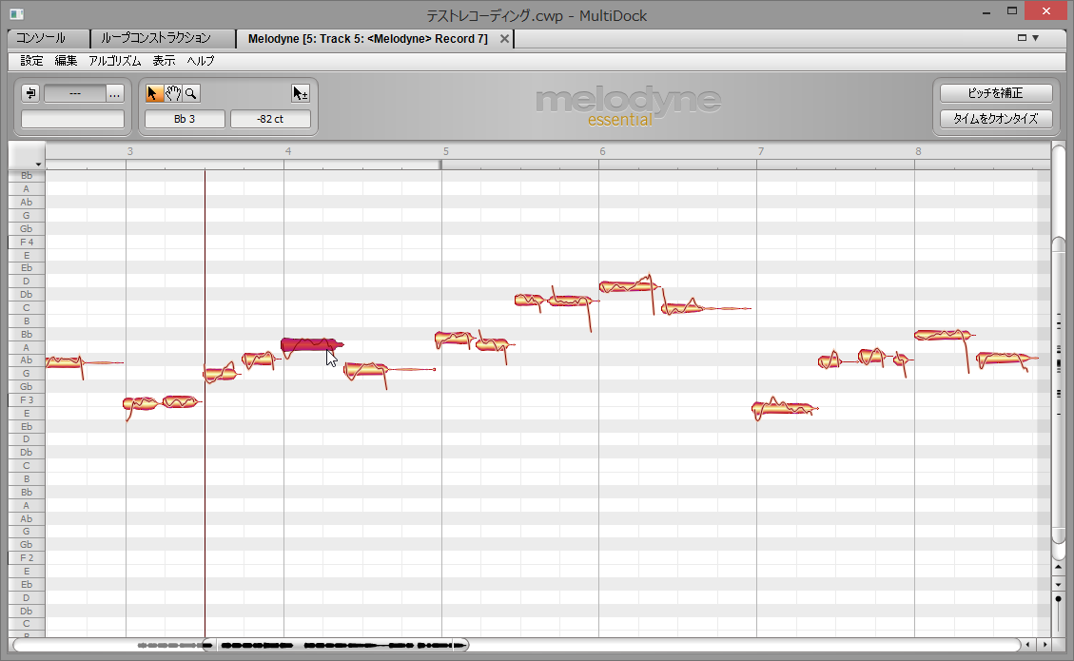Click the vertical zoom slider handle
The width and height of the screenshot is (1074, 661).
pos(1058,598)
